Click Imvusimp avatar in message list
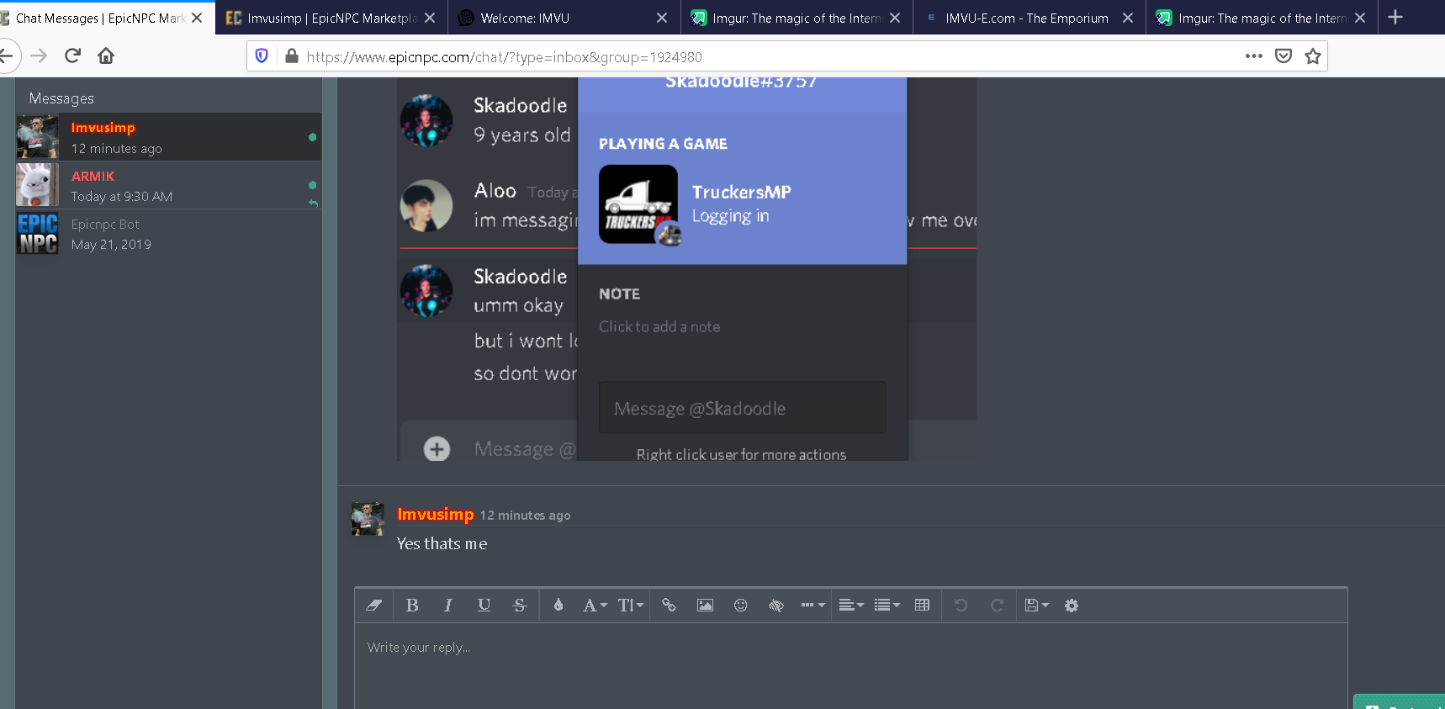 pyautogui.click(x=38, y=137)
